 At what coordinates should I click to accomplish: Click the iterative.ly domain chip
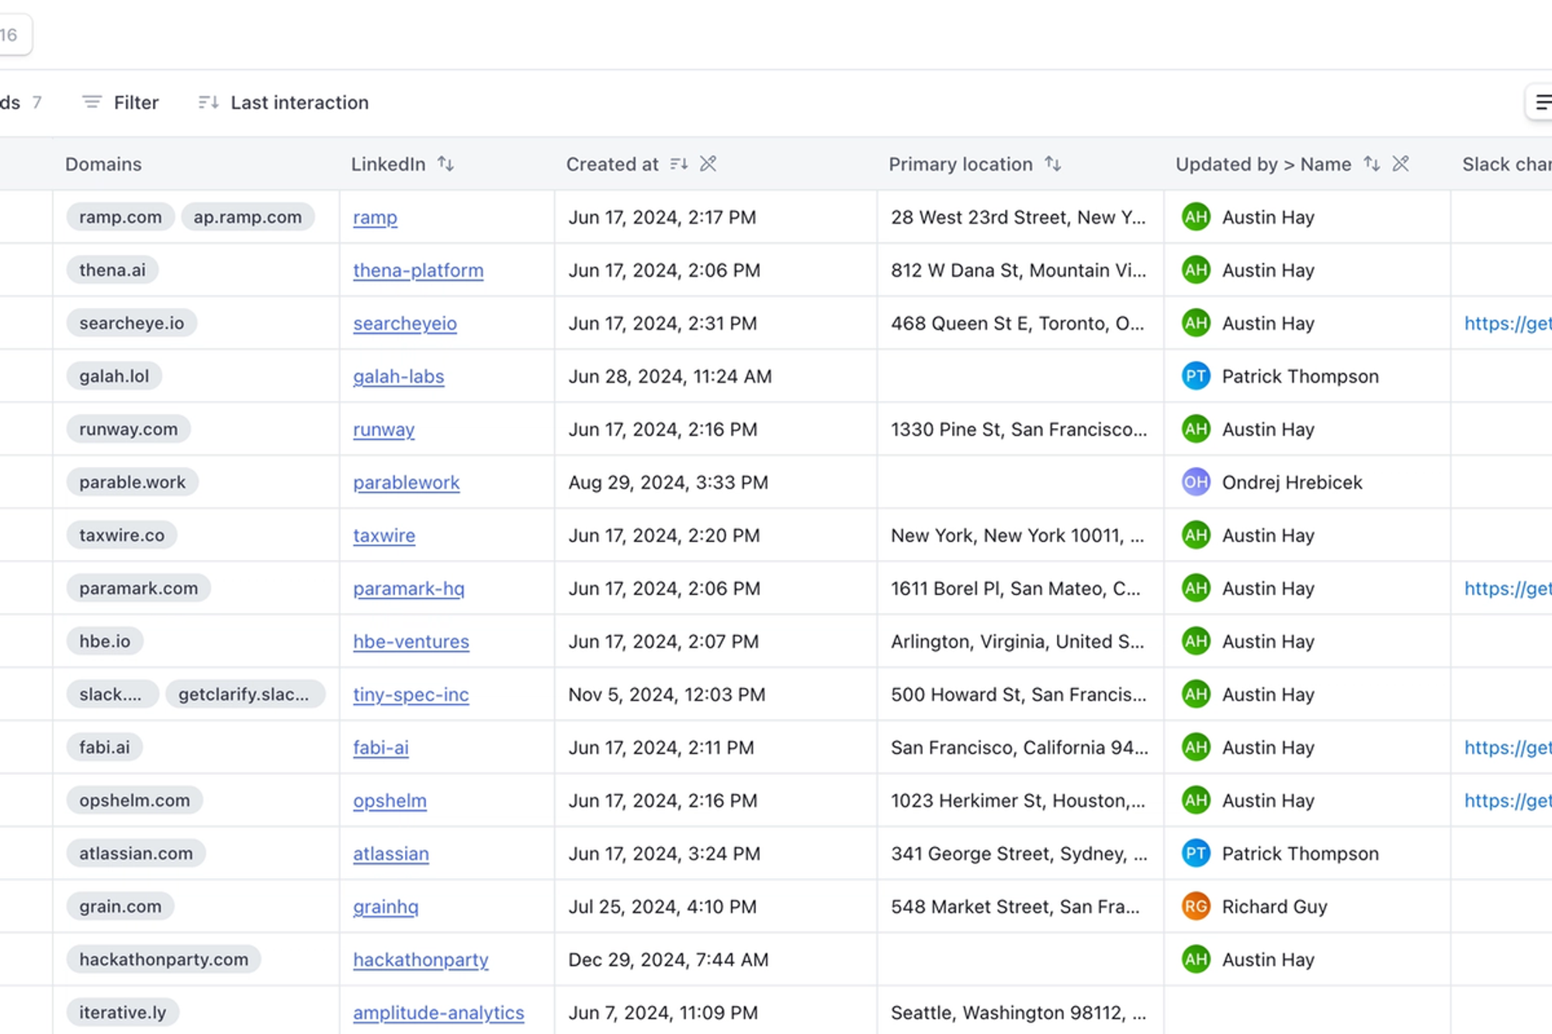pyautogui.click(x=123, y=1012)
